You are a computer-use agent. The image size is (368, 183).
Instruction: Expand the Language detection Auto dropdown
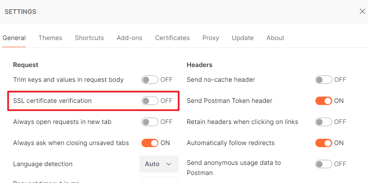click(159, 164)
